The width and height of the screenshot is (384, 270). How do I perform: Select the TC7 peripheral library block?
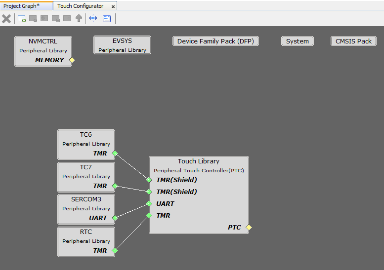point(86,172)
